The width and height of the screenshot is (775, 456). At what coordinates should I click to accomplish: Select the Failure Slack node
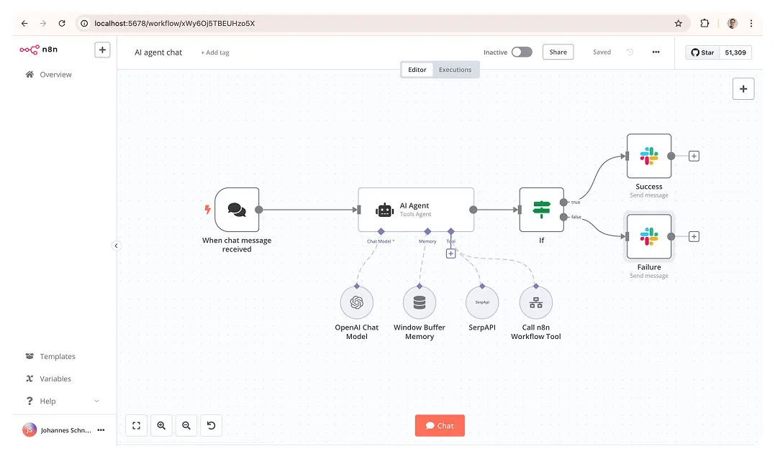(x=649, y=236)
